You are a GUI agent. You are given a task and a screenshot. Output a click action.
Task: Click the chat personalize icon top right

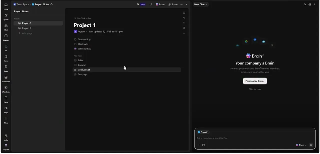(305, 4)
